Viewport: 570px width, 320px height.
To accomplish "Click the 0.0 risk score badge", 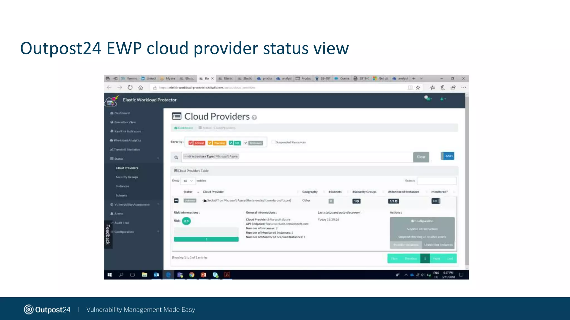I will [186, 221].
